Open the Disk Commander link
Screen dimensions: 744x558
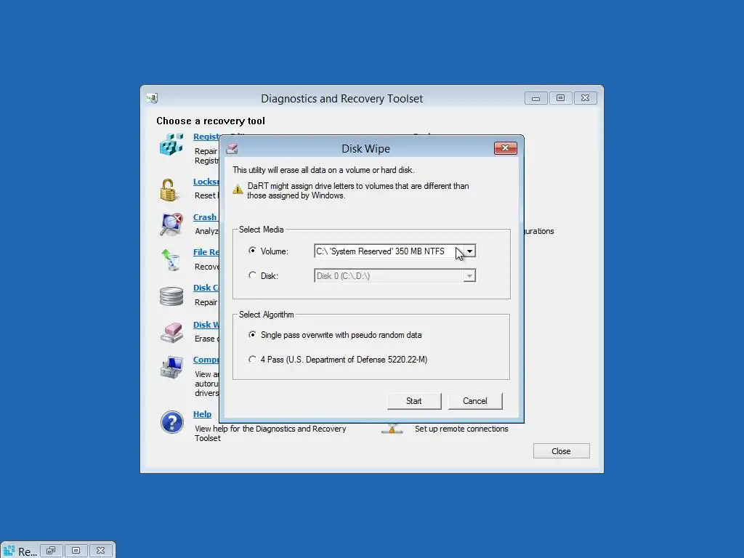(x=206, y=288)
